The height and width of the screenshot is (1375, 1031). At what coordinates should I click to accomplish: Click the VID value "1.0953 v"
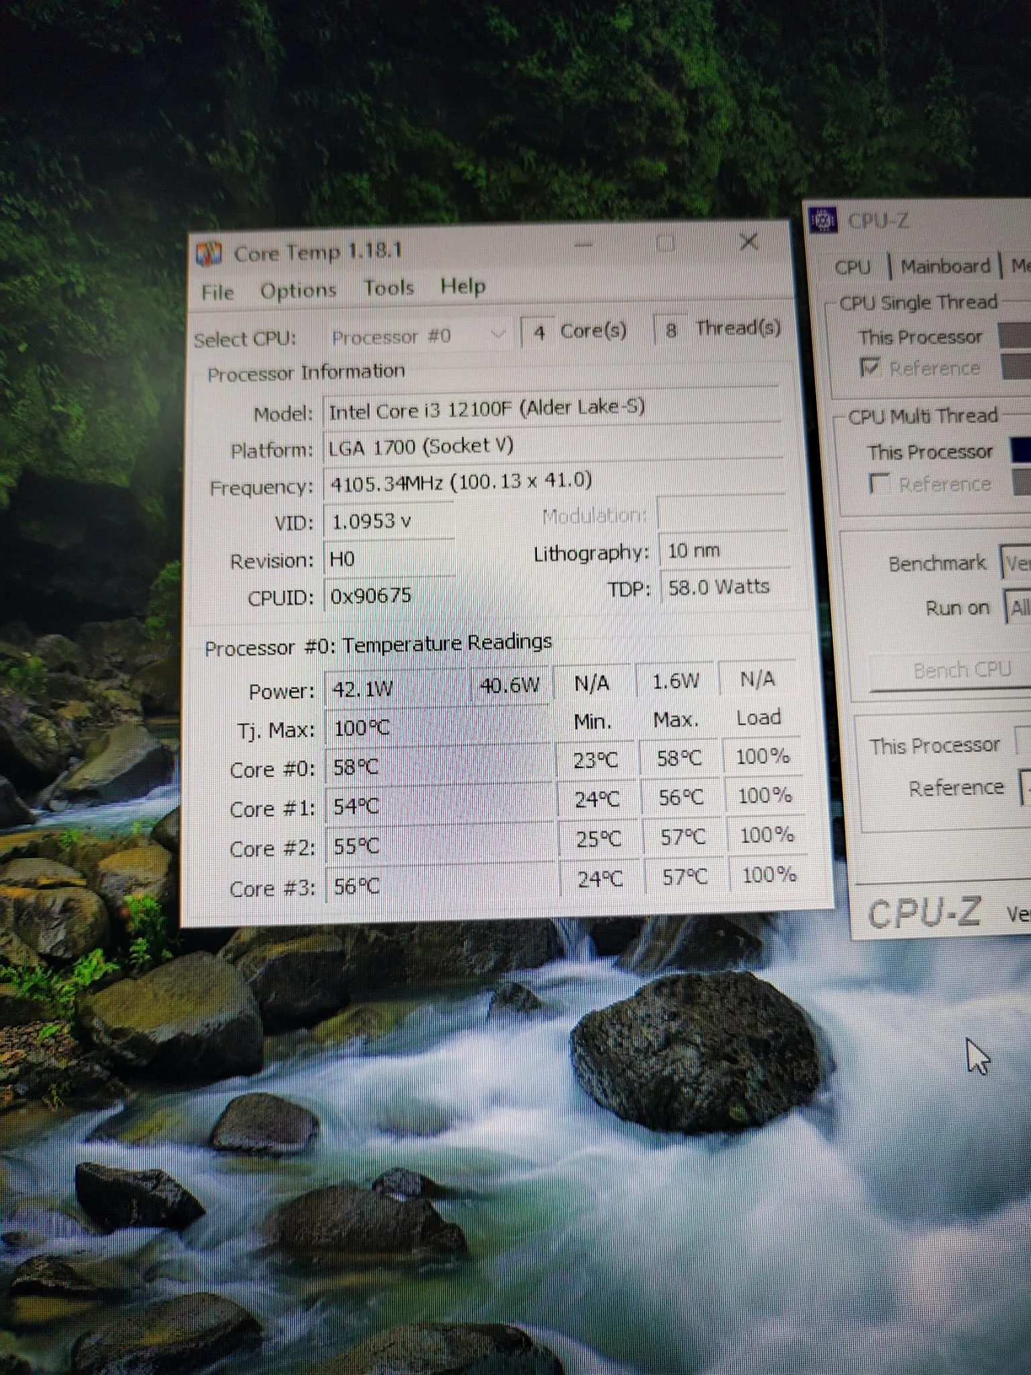(371, 521)
